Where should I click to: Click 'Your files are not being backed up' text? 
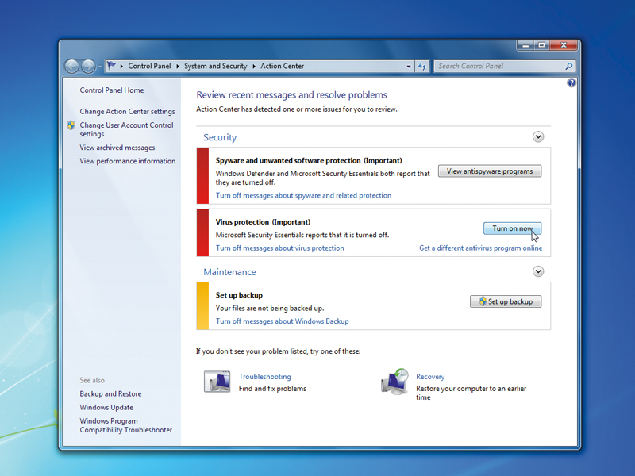click(x=270, y=308)
